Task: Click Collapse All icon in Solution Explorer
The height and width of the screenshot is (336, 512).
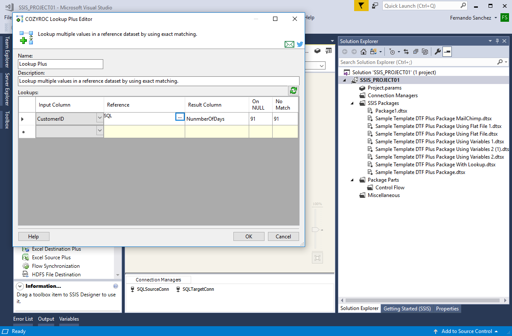Action: pyautogui.click(x=416, y=52)
